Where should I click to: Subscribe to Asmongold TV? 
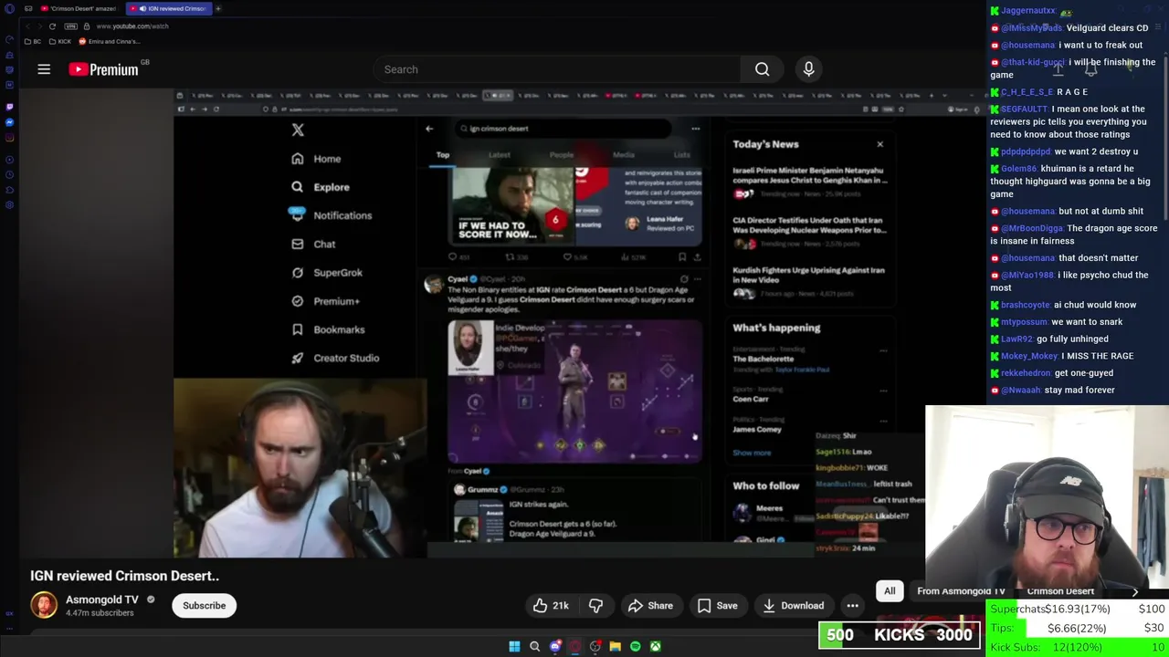(x=204, y=606)
